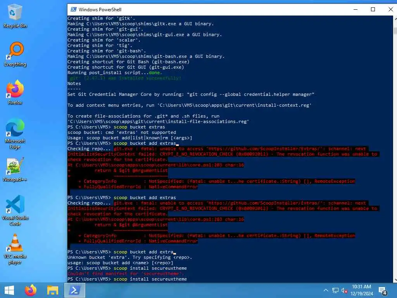Click the 'To add context menu entries' line

[x=189, y=105]
